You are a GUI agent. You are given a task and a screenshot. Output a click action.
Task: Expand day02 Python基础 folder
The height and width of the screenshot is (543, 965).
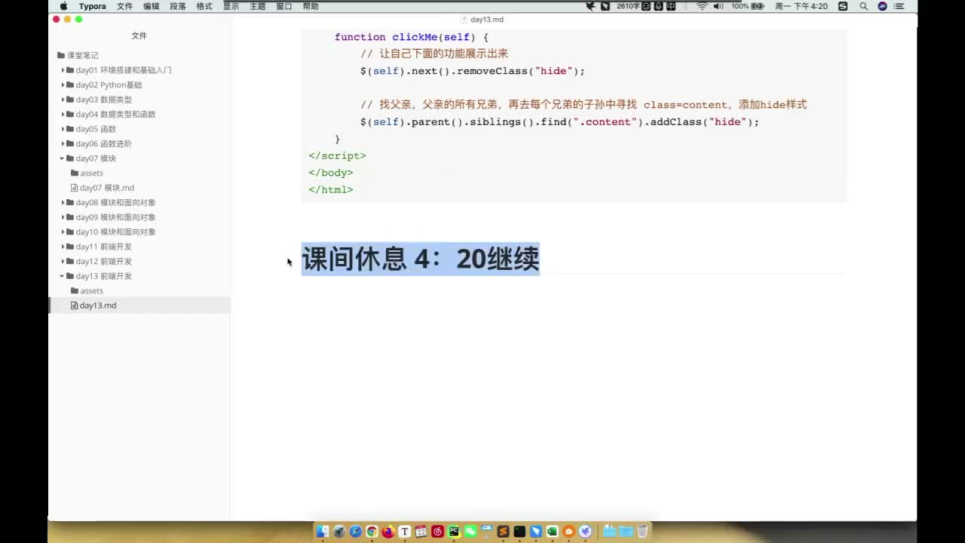(63, 85)
